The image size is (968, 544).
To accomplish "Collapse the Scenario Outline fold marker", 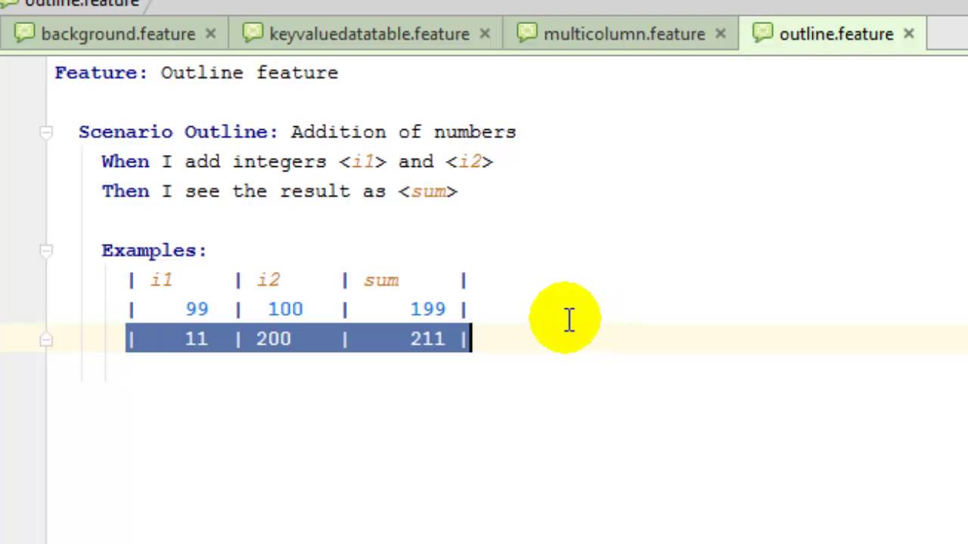I will (45, 132).
